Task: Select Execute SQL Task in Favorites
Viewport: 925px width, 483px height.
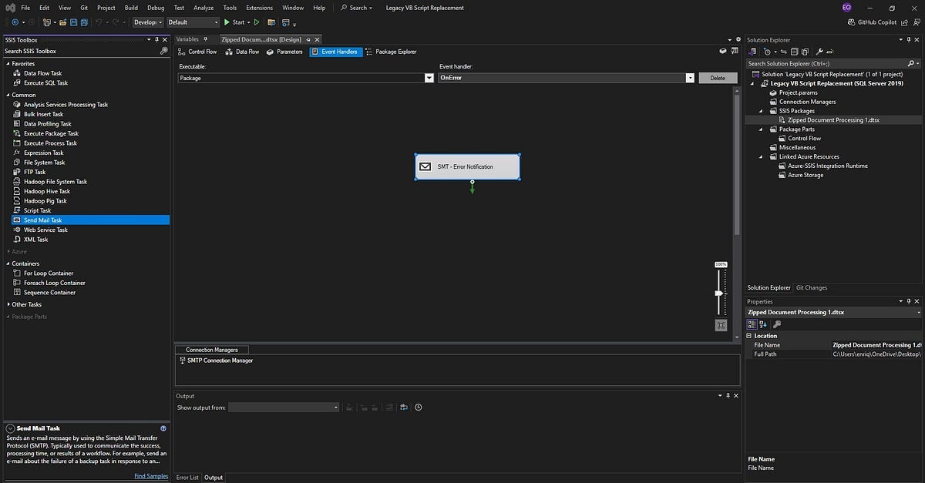Action: (x=45, y=83)
